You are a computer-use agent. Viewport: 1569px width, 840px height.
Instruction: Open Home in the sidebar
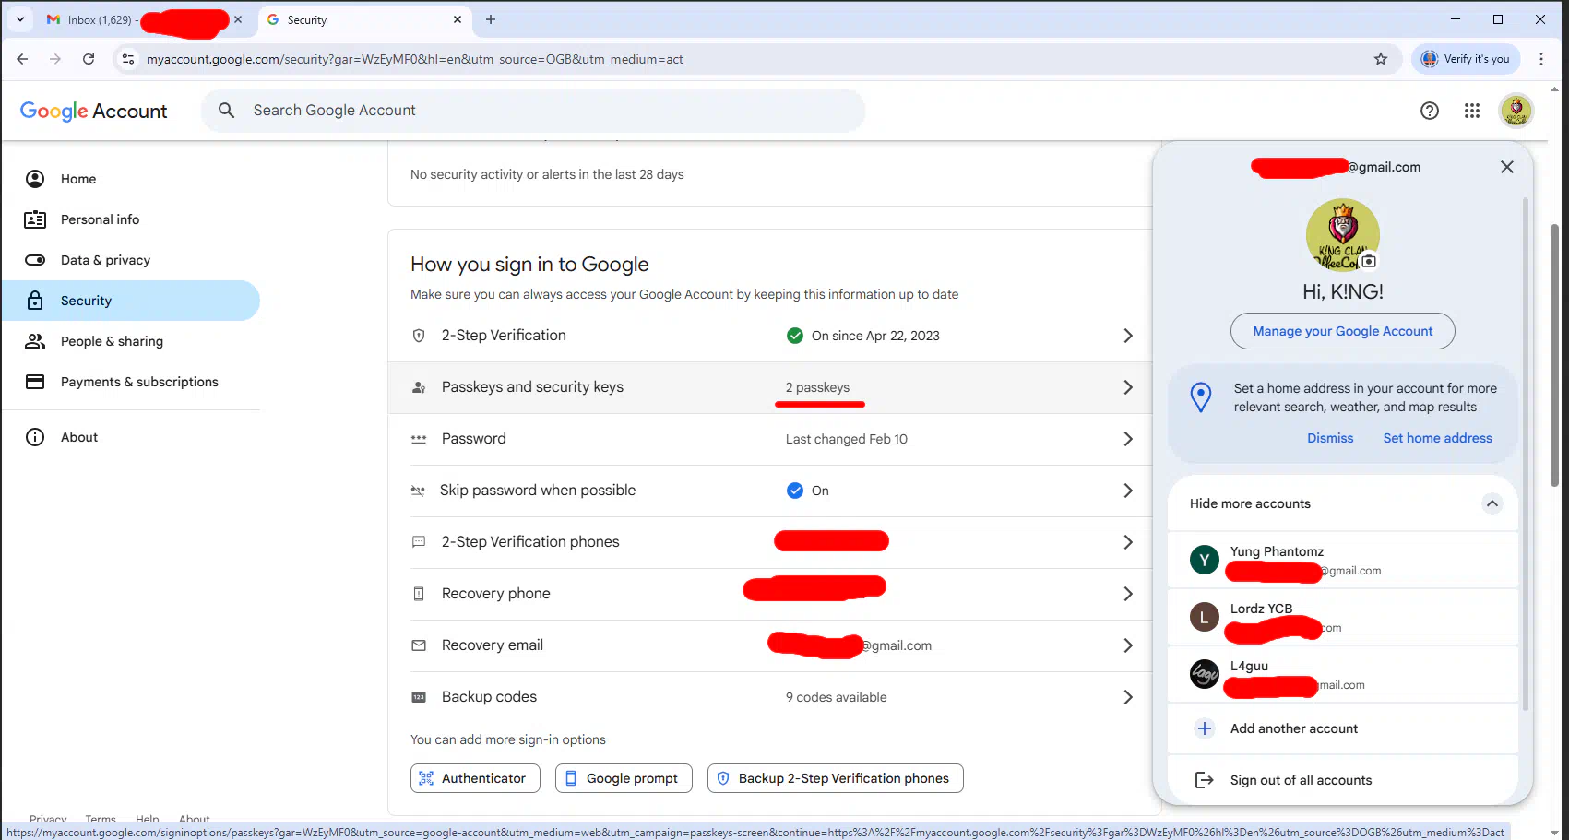pyautogui.click(x=131, y=179)
